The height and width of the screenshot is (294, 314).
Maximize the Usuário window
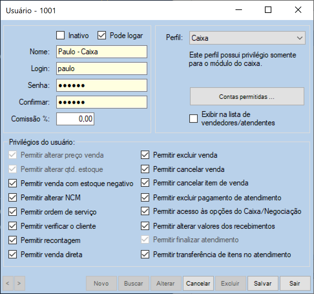tap(268, 10)
